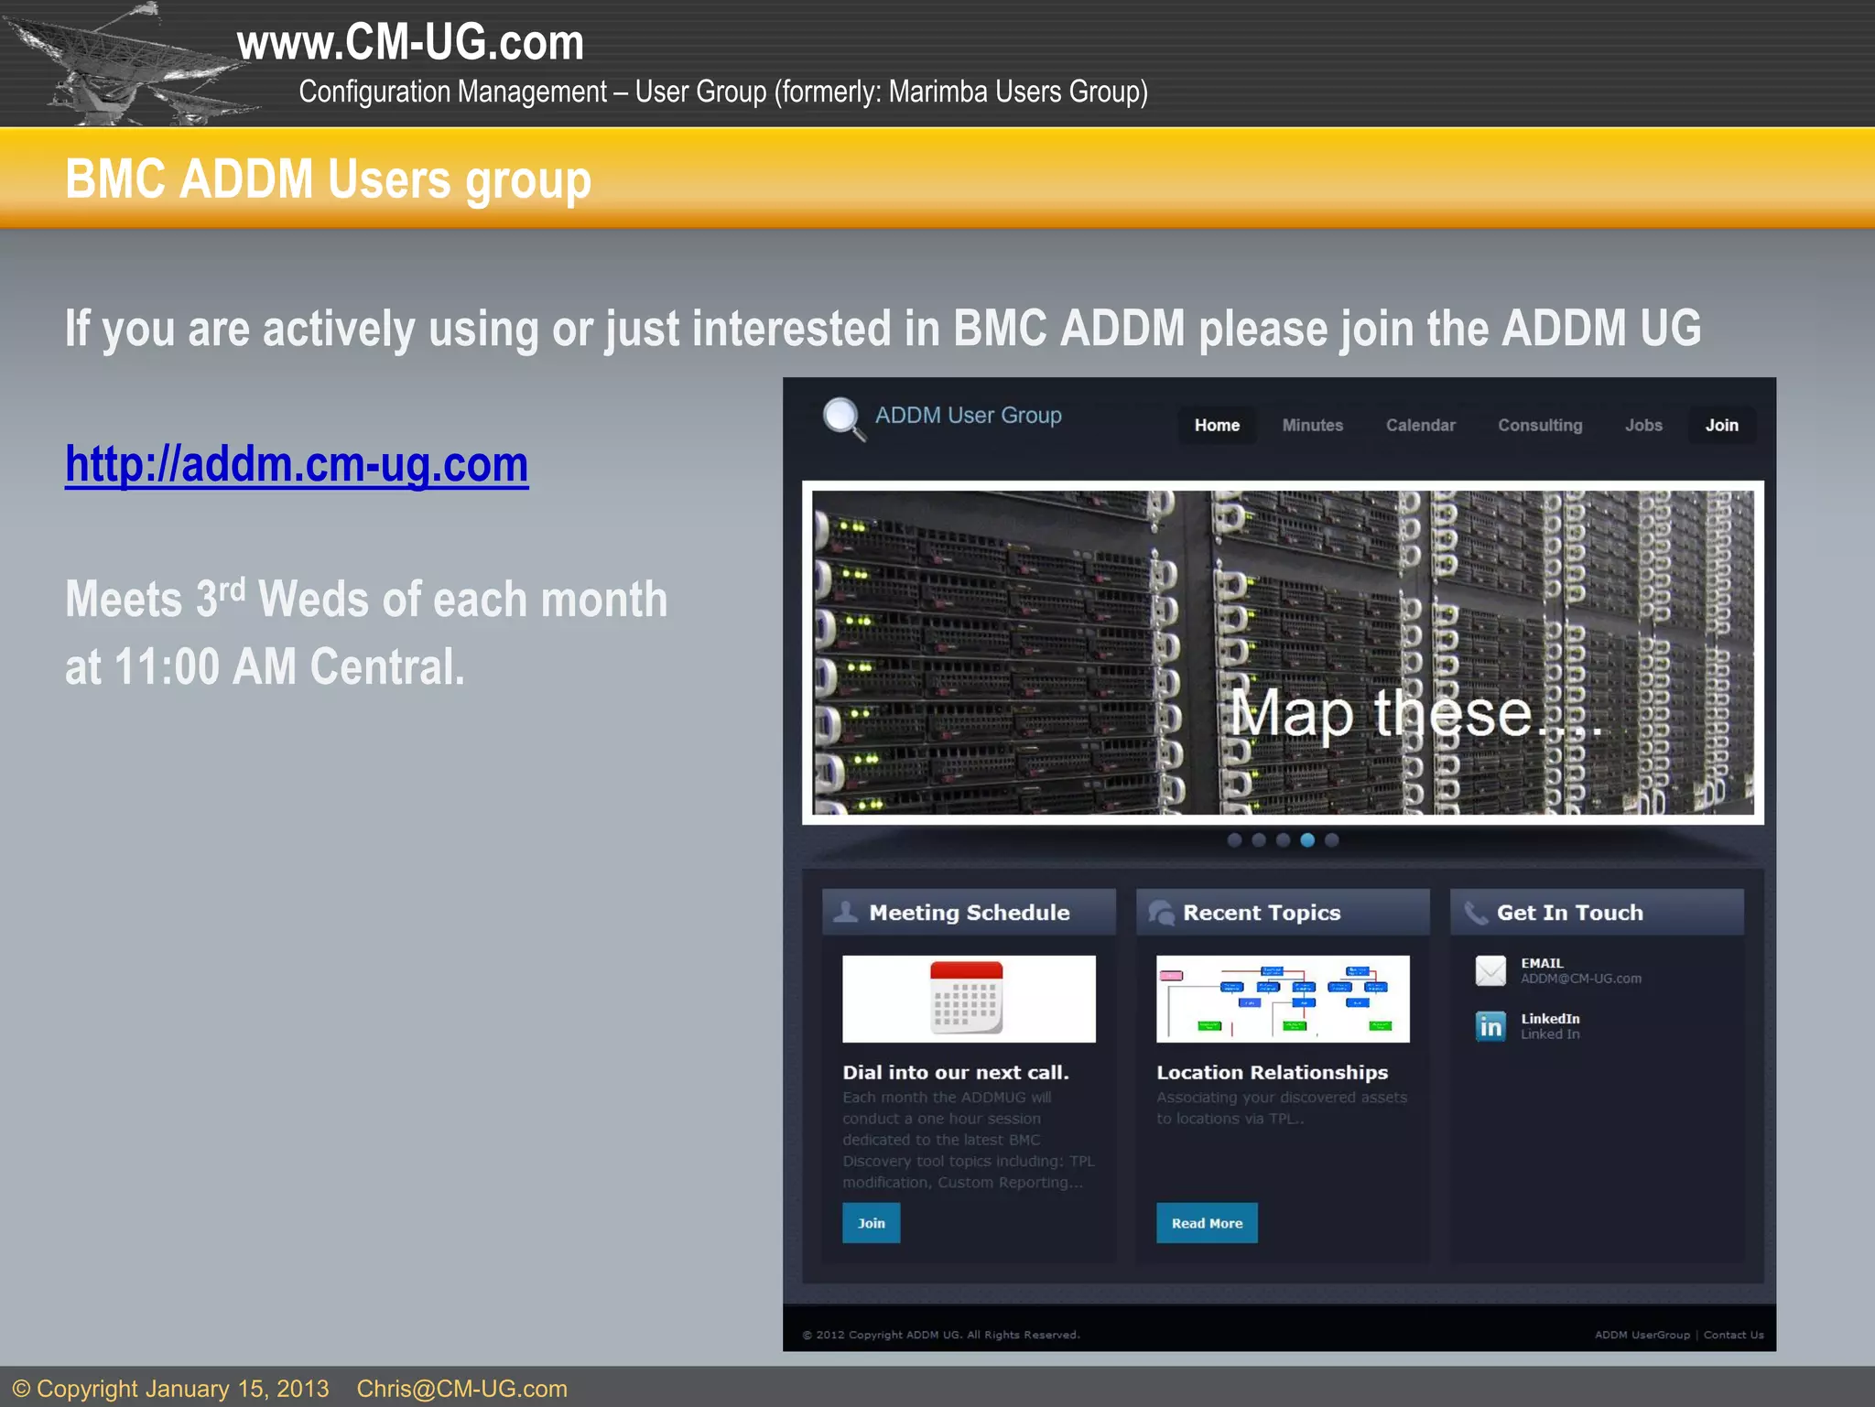Click the 2012 Copyright ADDM UG footer text
Image resolution: width=1875 pixels, height=1407 pixels.
click(941, 1335)
